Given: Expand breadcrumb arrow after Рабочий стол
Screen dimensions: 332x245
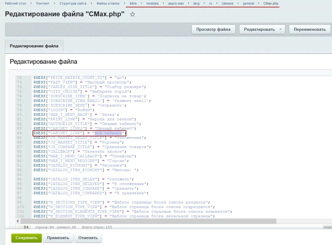Looking at the screenshot, I should [31, 3].
